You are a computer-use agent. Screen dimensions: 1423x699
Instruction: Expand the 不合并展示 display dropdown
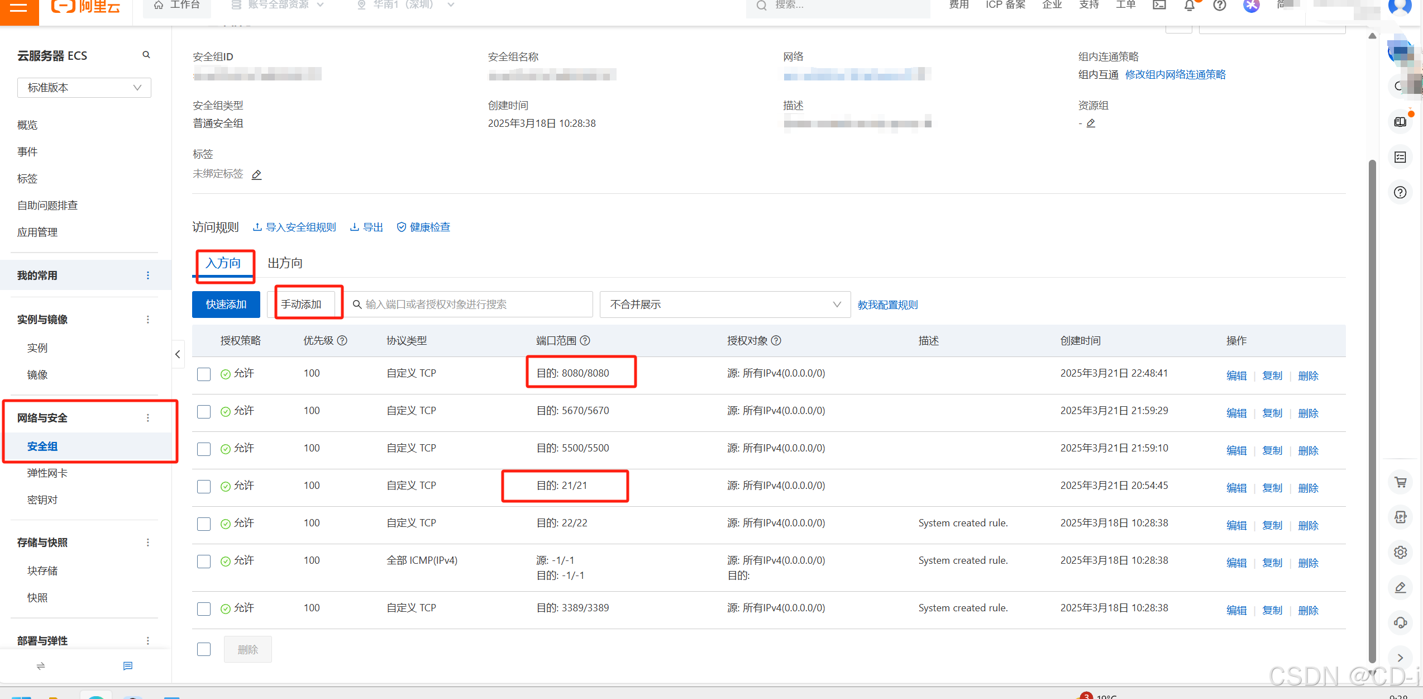pos(724,305)
